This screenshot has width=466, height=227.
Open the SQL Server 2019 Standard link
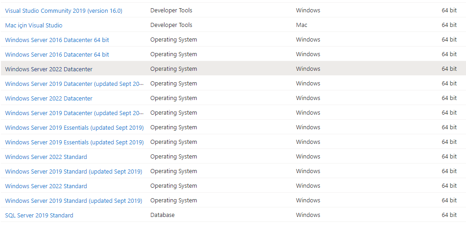(39, 215)
